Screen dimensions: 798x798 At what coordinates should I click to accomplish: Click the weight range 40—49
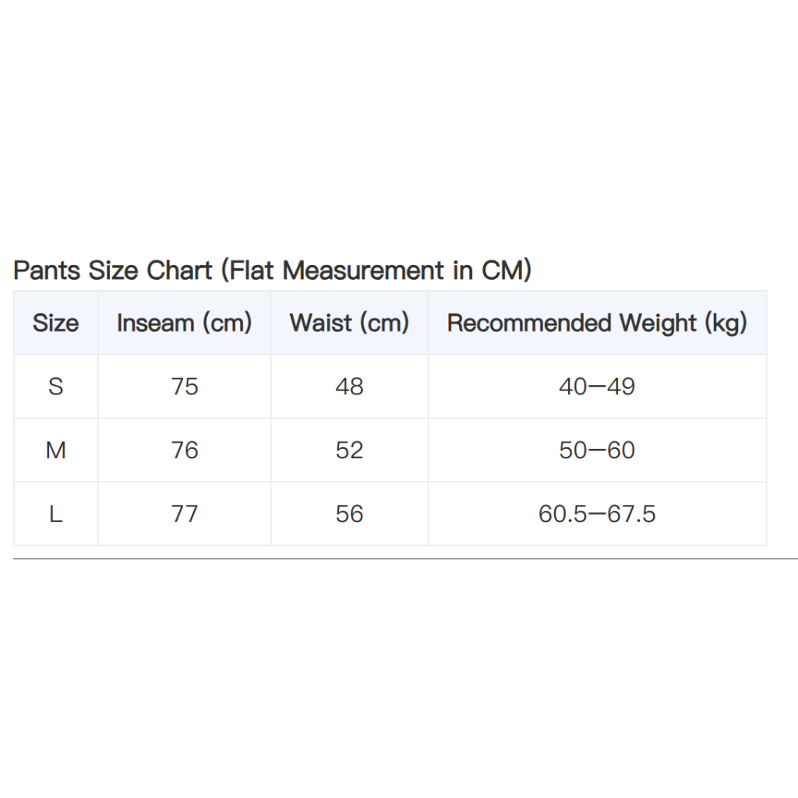click(597, 387)
